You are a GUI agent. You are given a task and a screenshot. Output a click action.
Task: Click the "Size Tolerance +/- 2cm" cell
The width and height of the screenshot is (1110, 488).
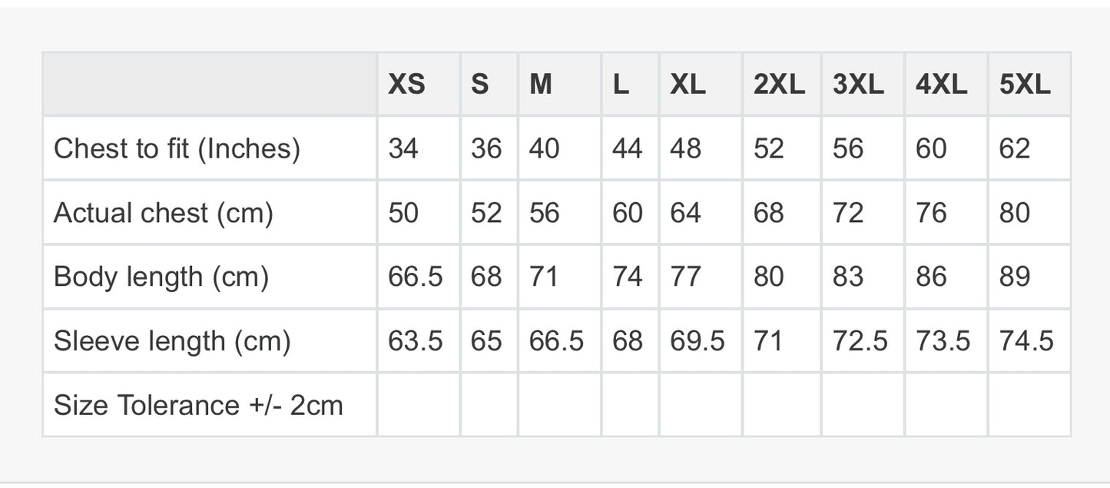(x=198, y=405)
